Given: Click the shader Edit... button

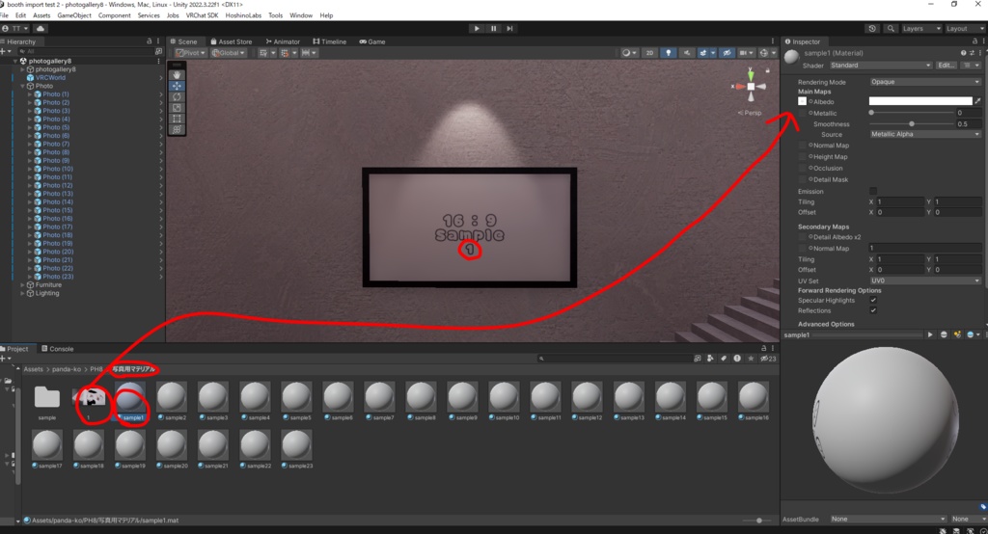Looking at the screenshot, I should 946,66.
